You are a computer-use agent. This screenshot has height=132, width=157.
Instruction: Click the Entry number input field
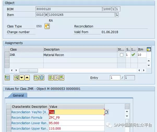115,78
